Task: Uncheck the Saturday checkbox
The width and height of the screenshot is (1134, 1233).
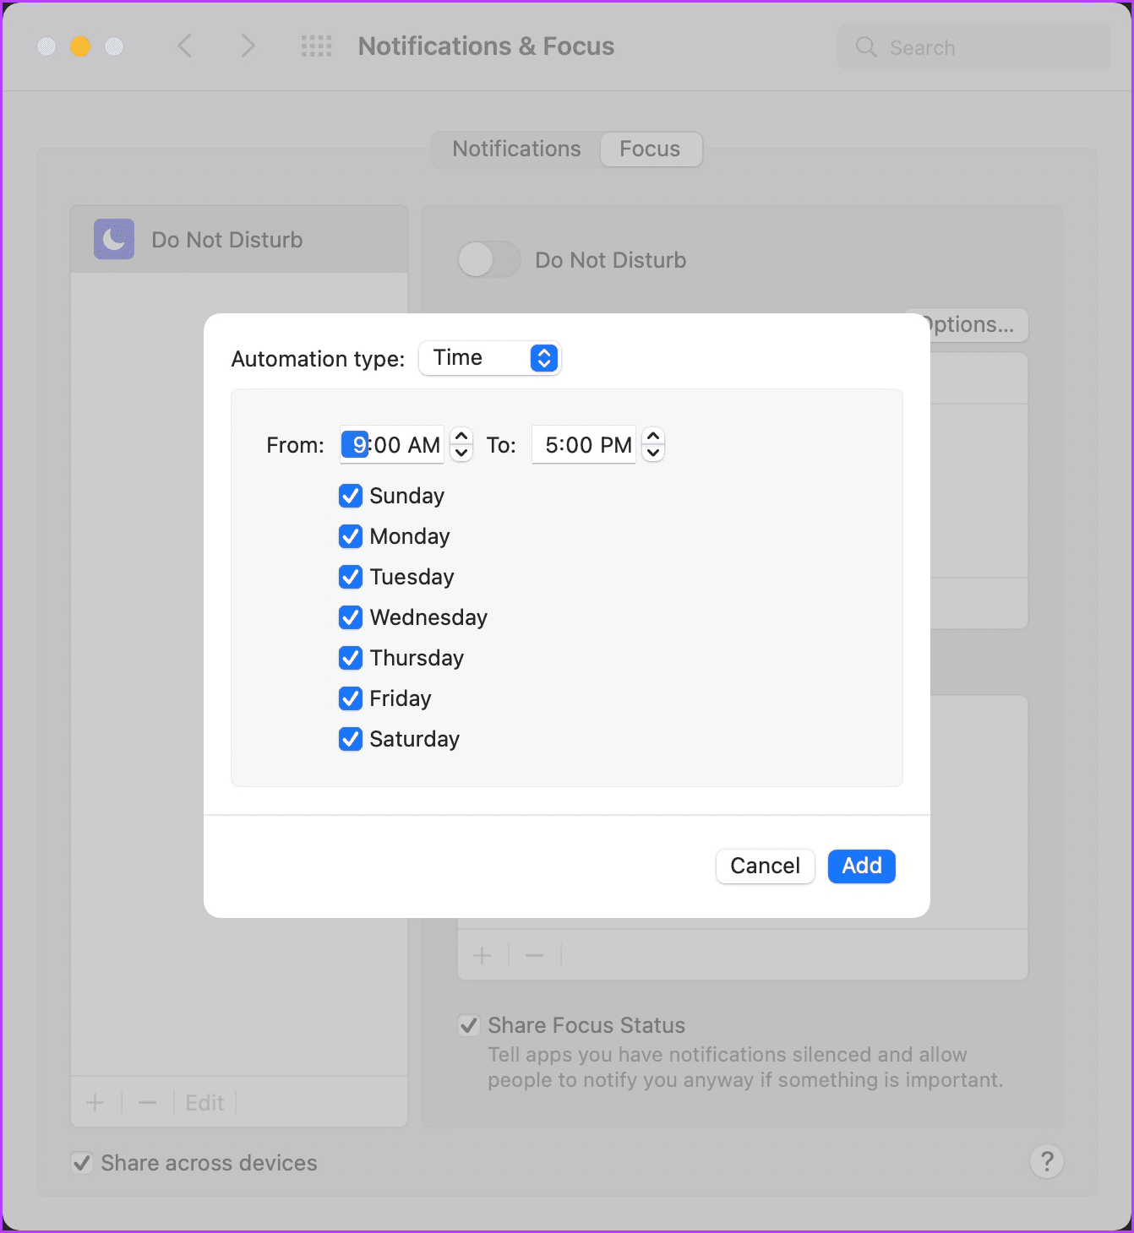Action: tap(351, 739)
